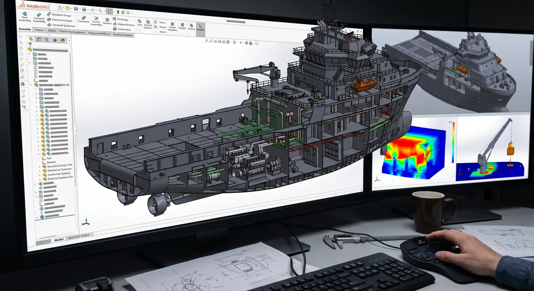Click the Ponfartt tool icon

click(182, 26)
